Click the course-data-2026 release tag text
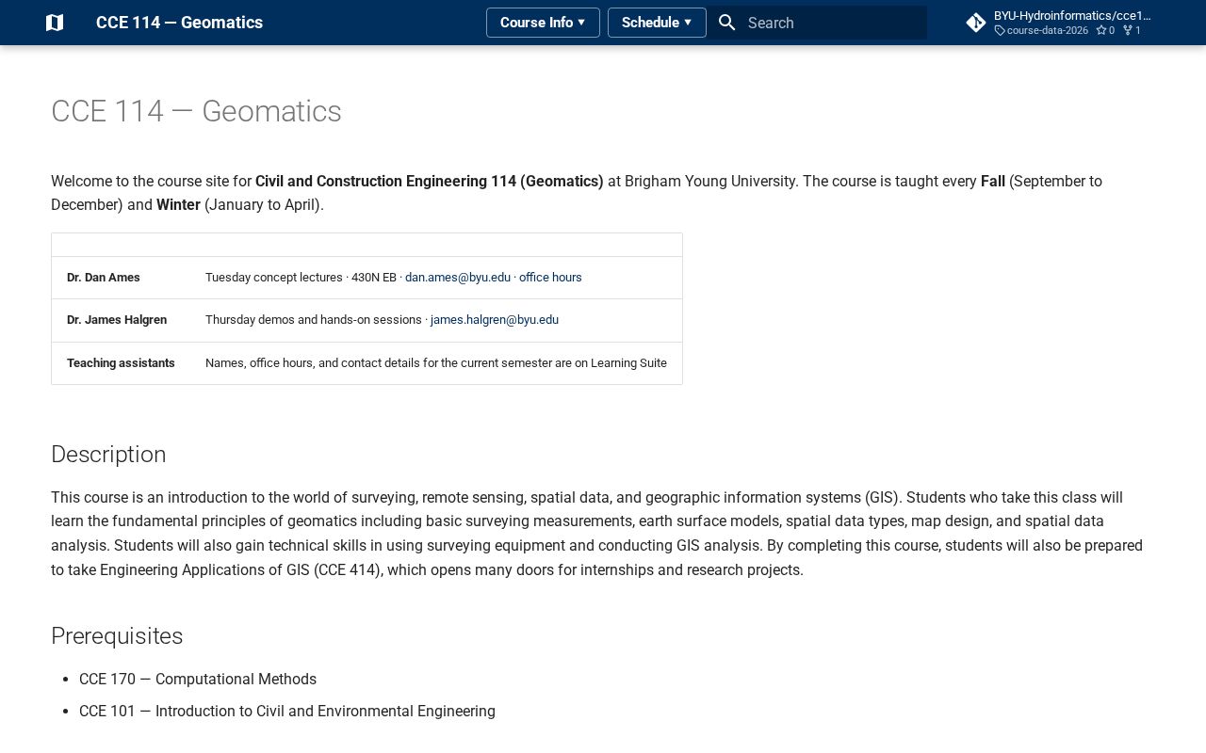 tap(1048, 30)
